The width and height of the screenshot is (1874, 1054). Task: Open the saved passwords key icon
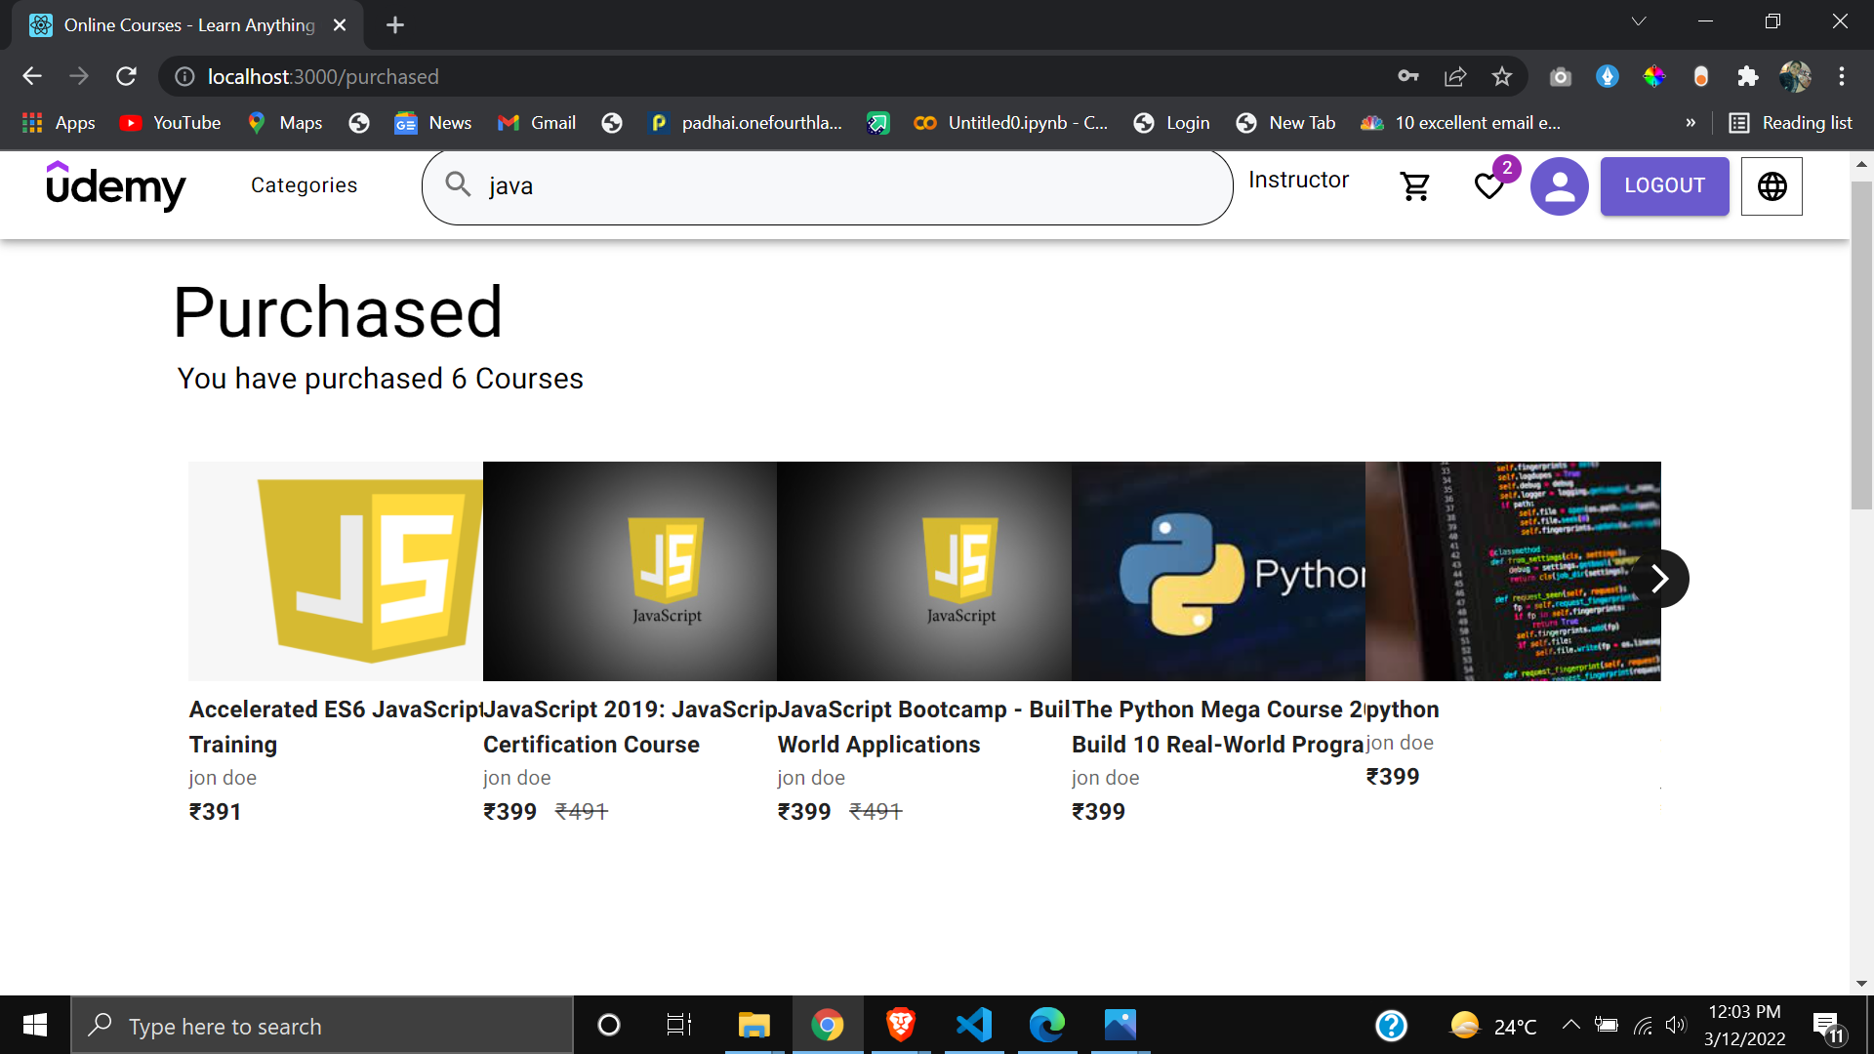coord(1407,76)
